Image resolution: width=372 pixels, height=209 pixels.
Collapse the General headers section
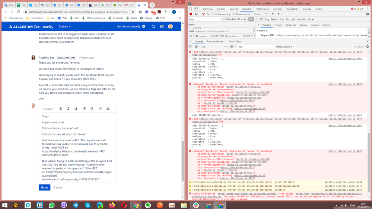[258, 30]
